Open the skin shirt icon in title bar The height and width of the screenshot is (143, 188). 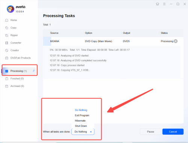coord(158,4)
